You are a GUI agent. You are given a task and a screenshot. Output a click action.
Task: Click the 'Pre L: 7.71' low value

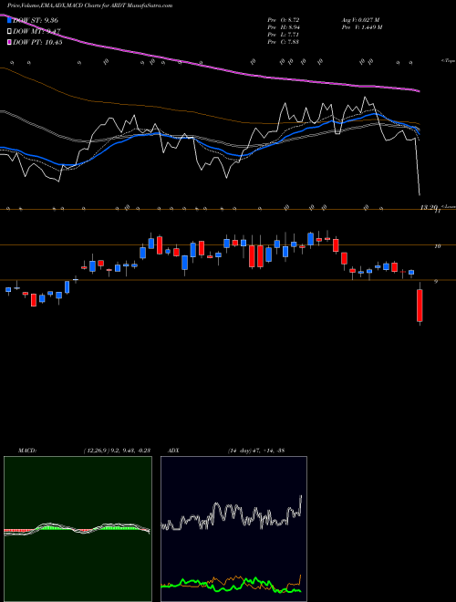click(x=284, y=35)
